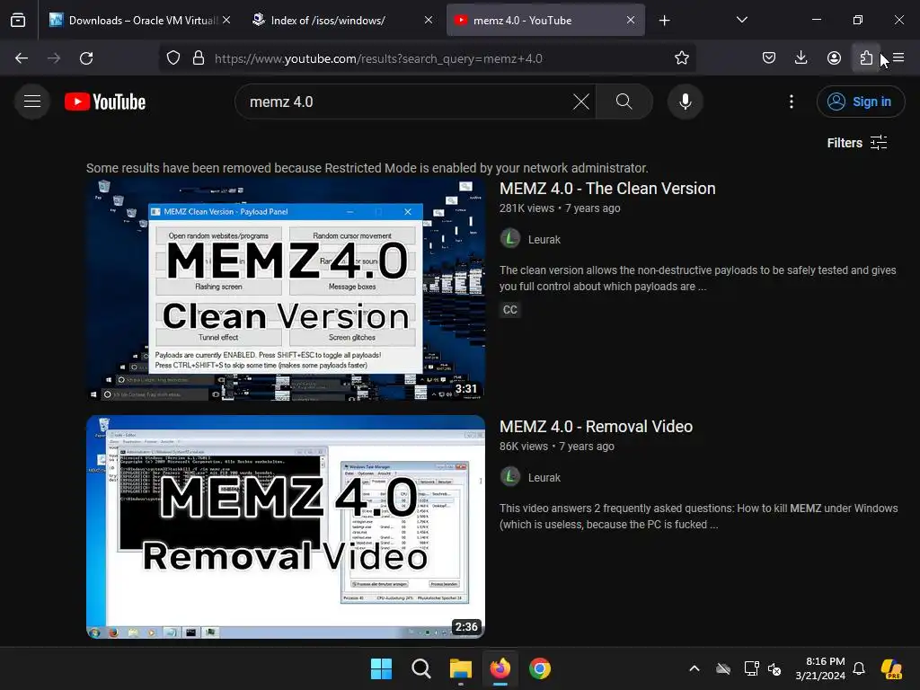Save page to Pocket
This screenshot has height=690, width=920.
pos(769,58)
